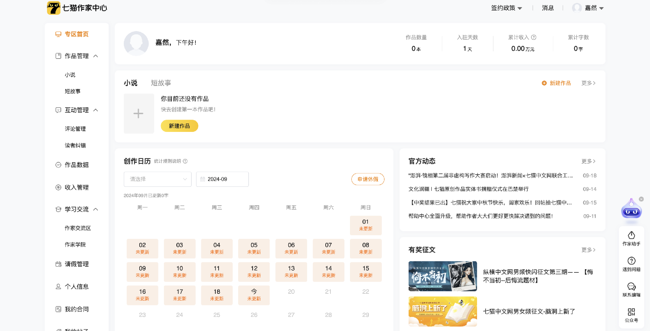Image resolution: width=650 pixels, height=331 pixels.
Task: Collapse the 互动管理 sidebar section
Action: tap(96, 110)
